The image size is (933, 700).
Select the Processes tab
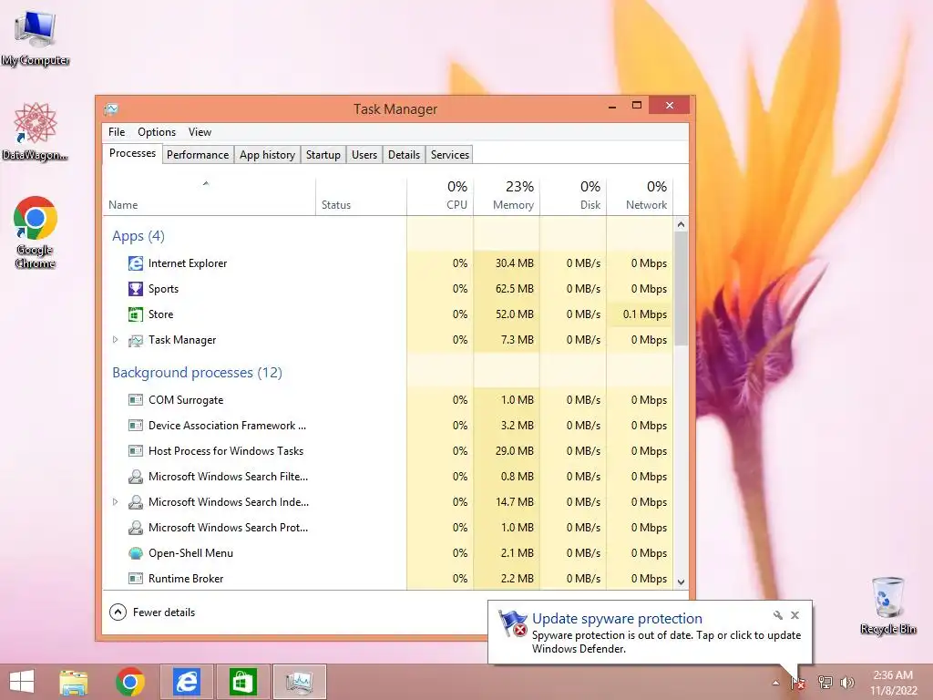132,153
